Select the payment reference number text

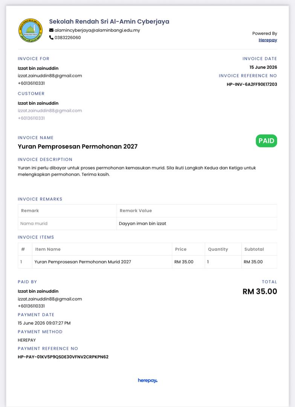[x=63, y=357]
